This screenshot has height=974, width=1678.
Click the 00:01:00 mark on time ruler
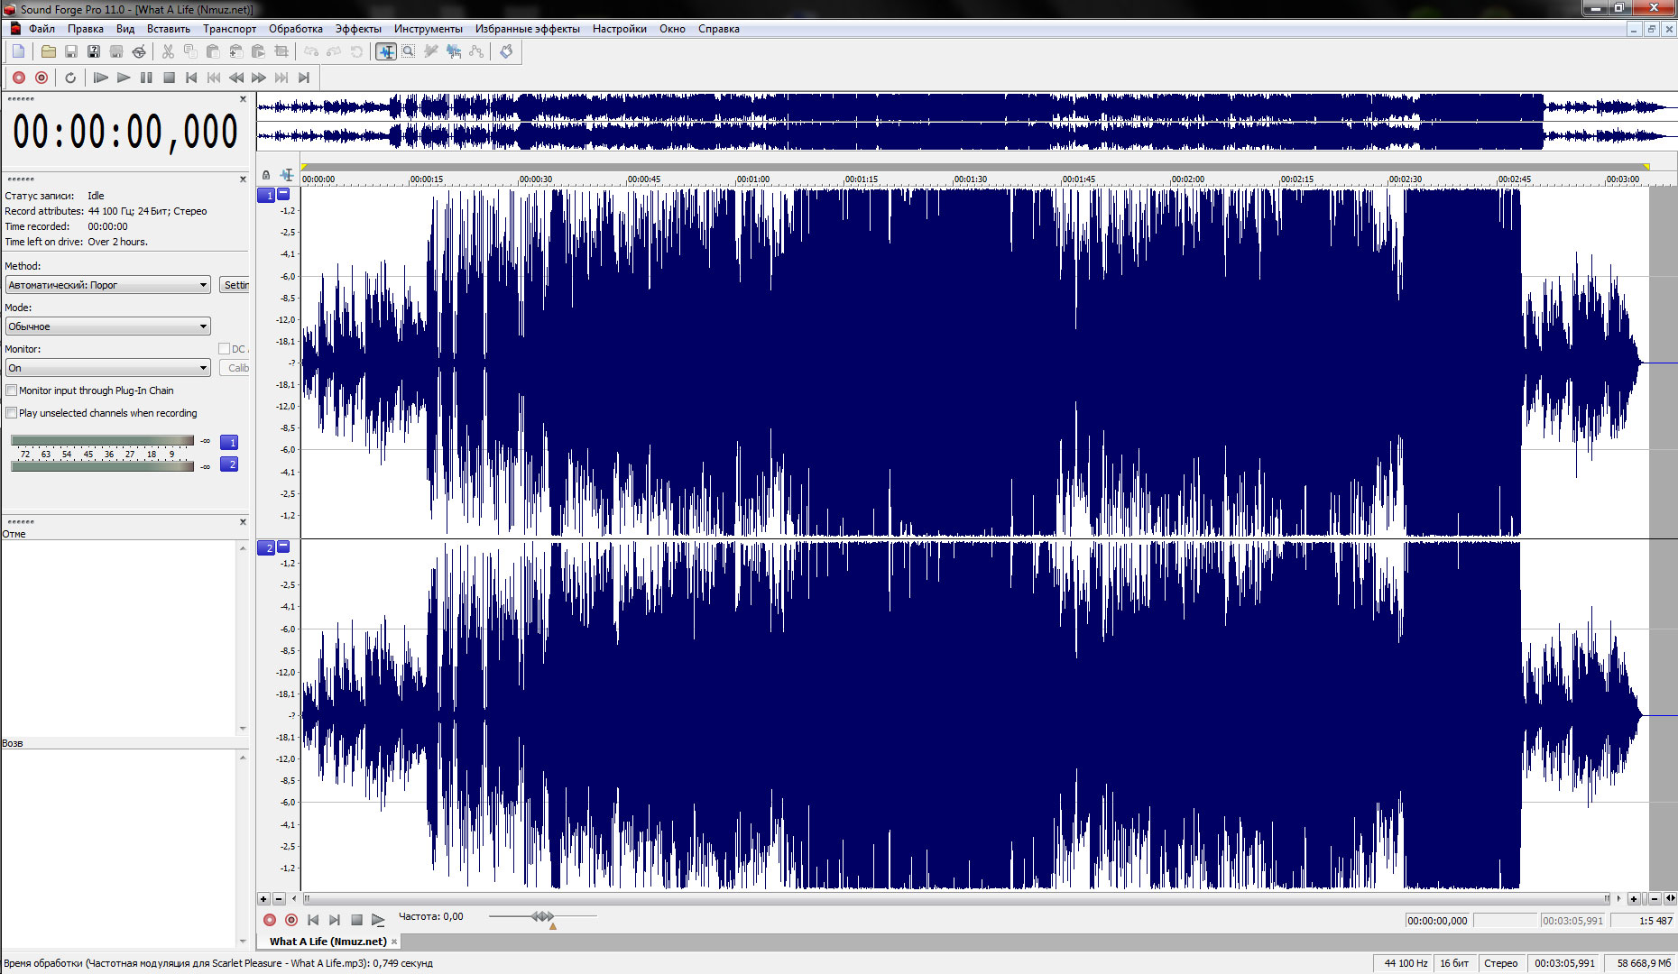(x=752, y=179)
